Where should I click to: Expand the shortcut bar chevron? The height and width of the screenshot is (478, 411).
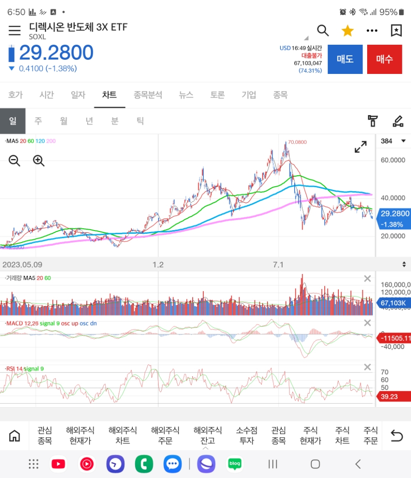click(205, 448)
